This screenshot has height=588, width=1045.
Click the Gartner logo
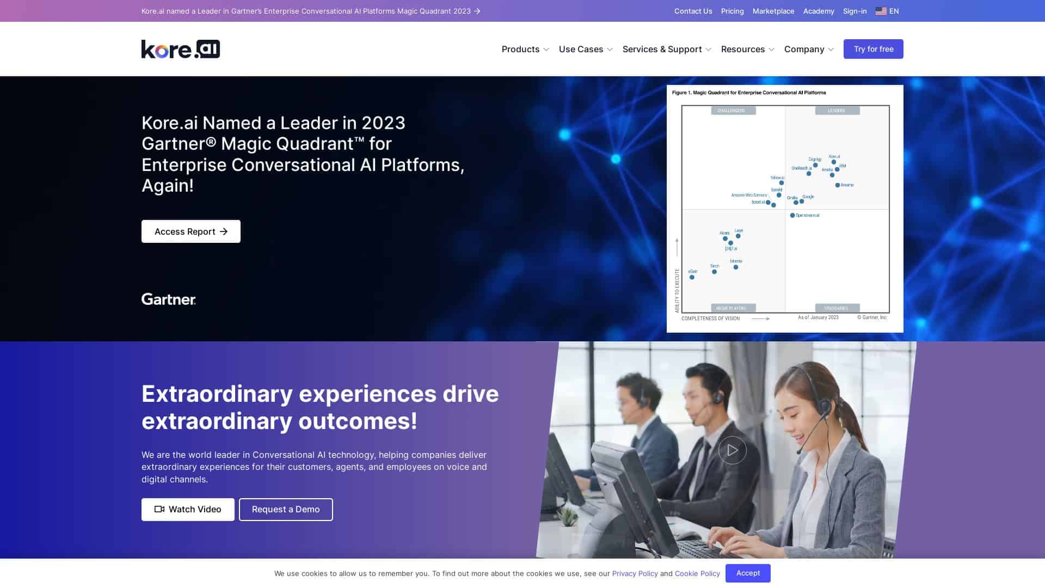(168, 299)
